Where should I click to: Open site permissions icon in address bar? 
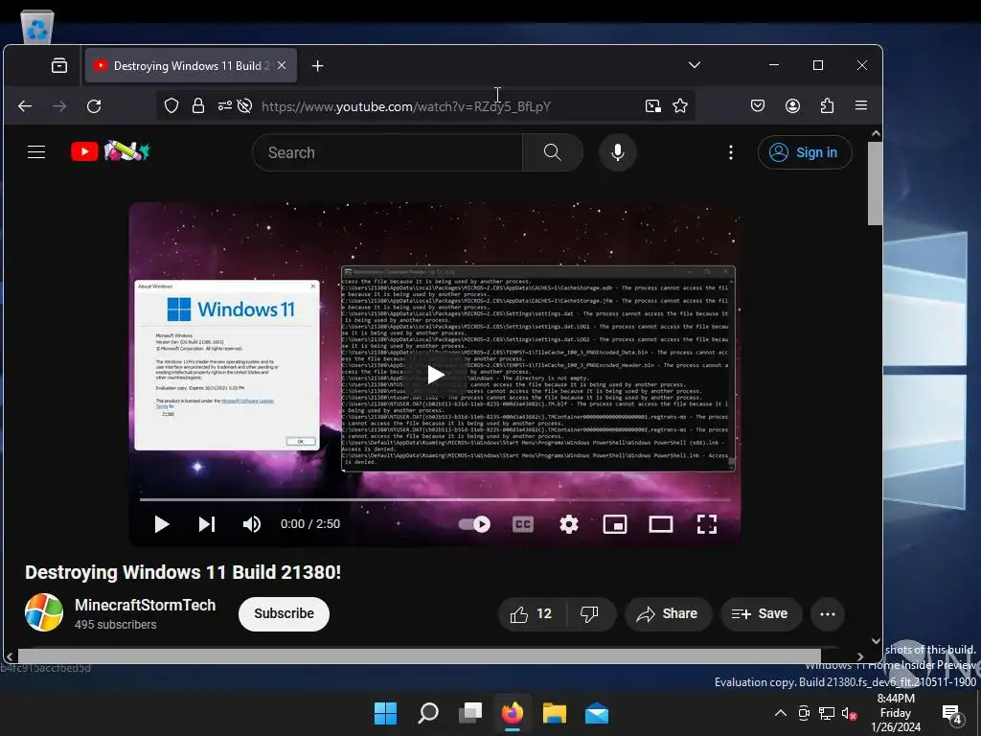point(224,105)
